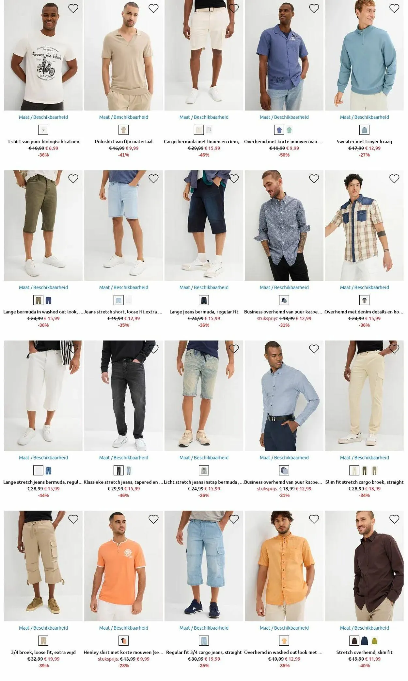Favorite the orange Henley shirt
Viewport: 408px width, 681px height.
[x=153, y=519]
